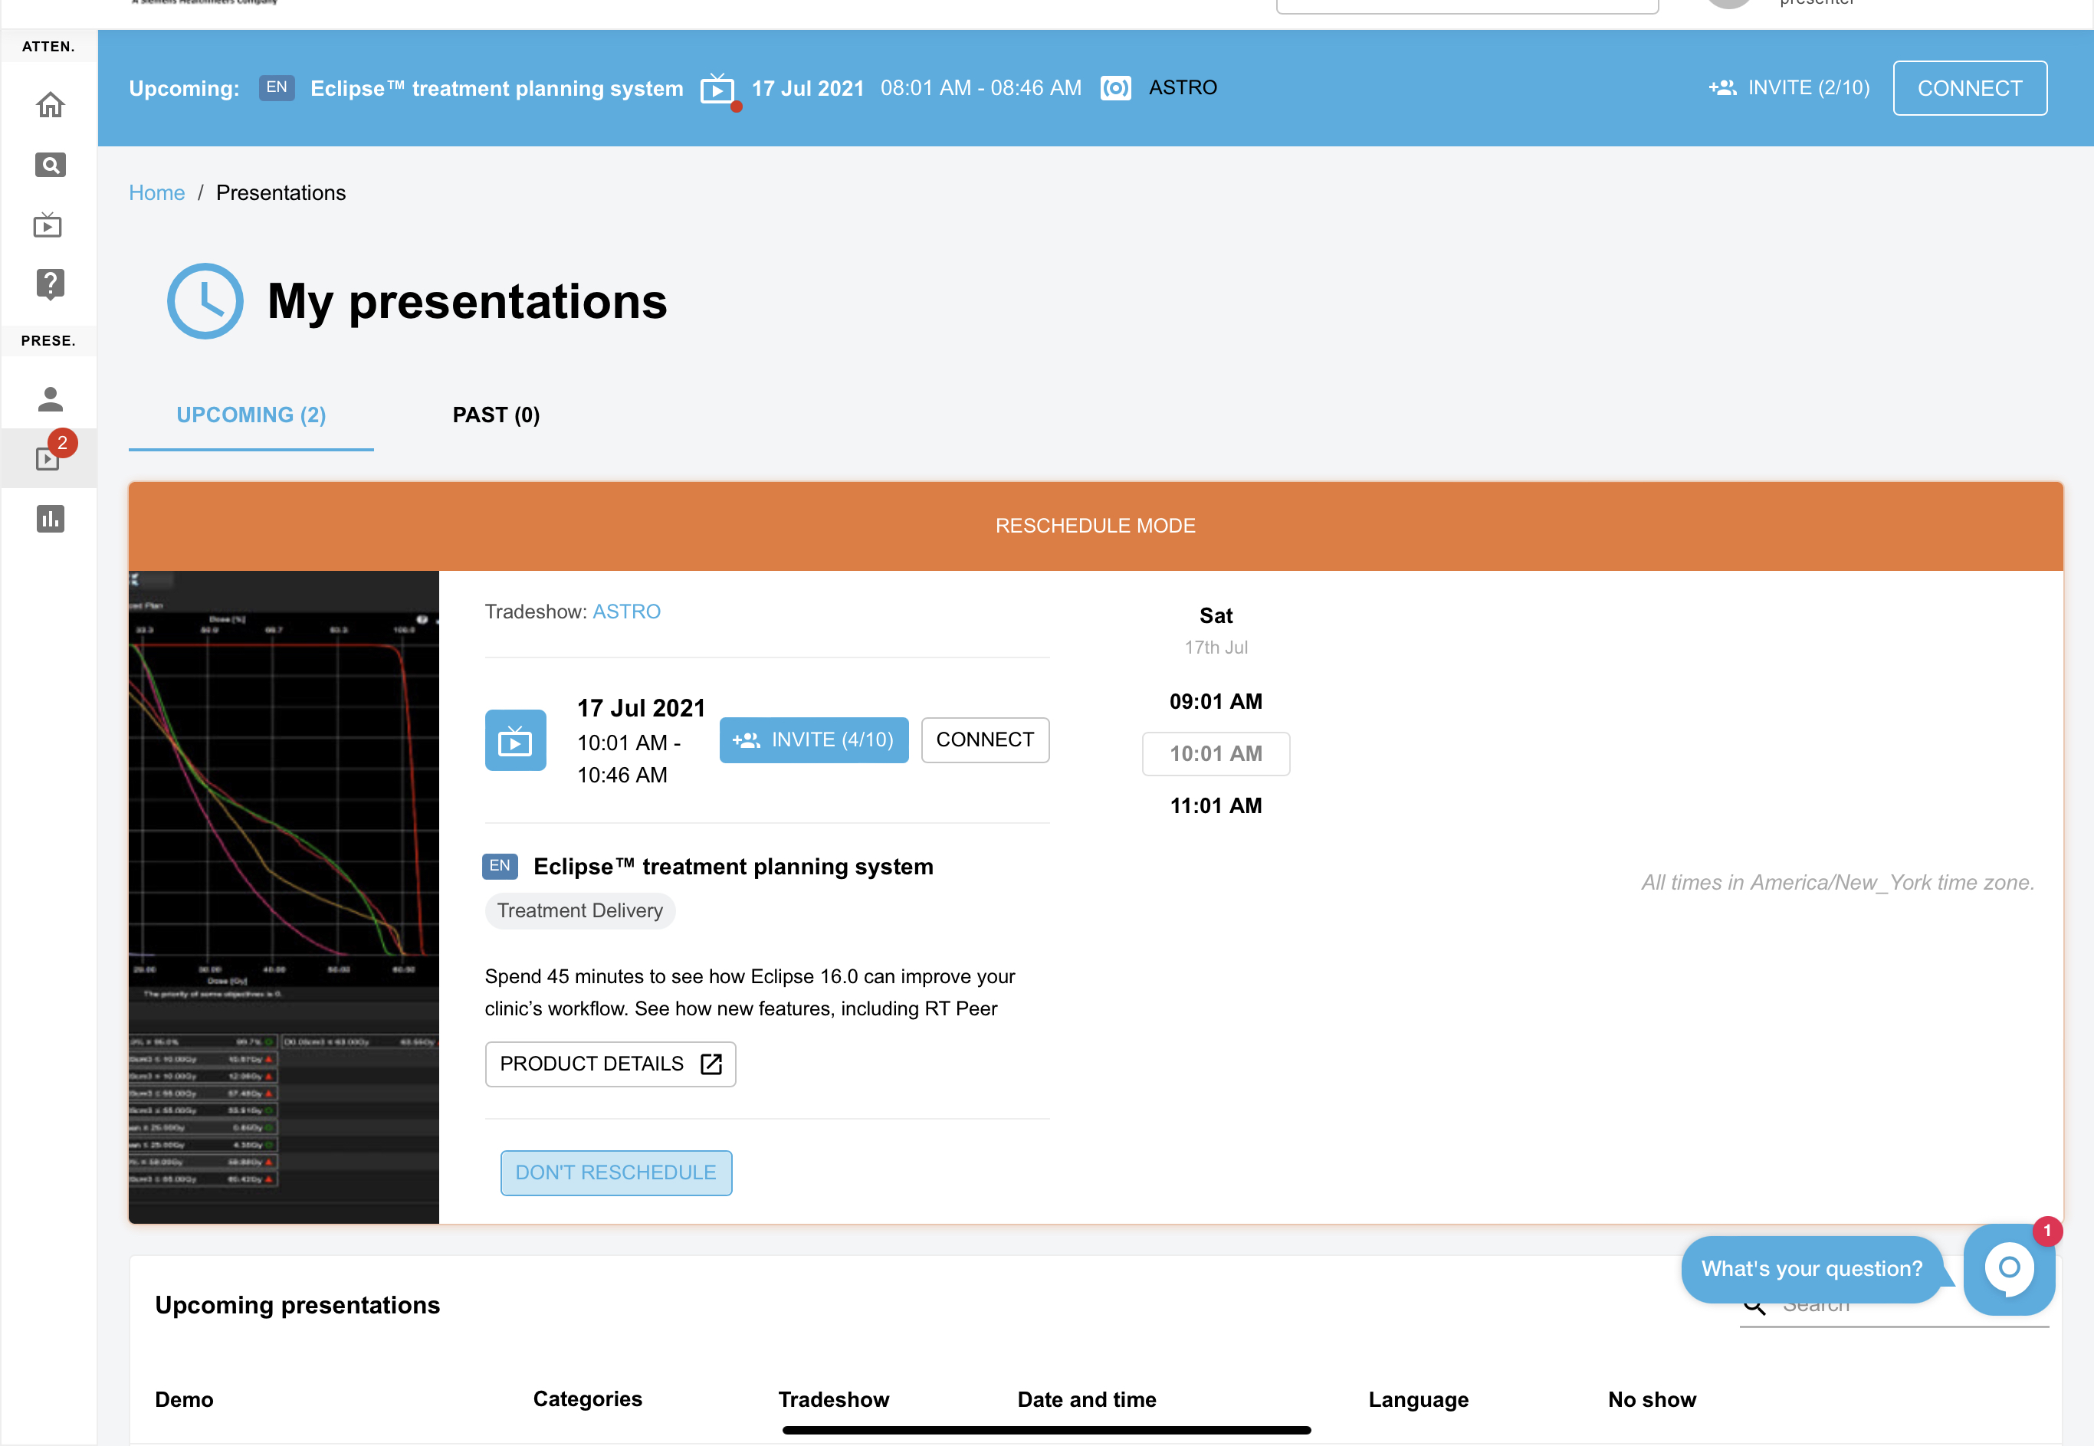Screen dimensions: 2094x1446
Task: Click the tradeshow icon beside ASTRO in banner
Action: (x=1115, y=88)
